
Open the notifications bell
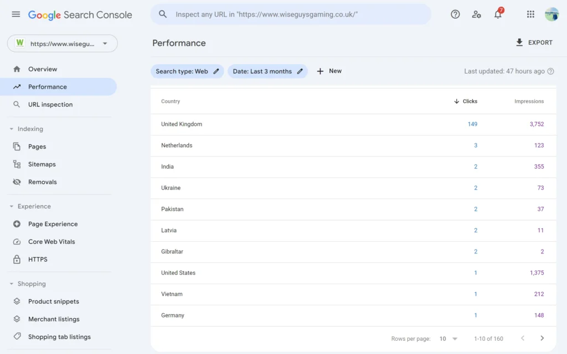tap(498, 15)
